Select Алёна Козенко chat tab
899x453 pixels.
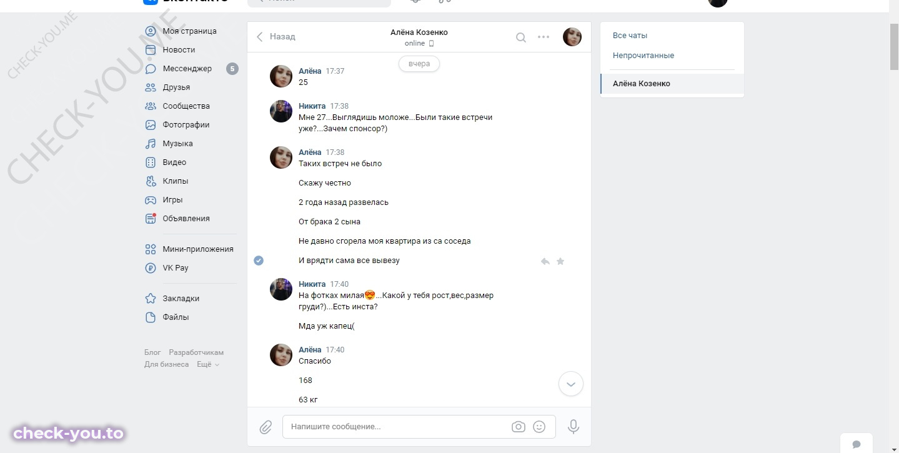672,84
